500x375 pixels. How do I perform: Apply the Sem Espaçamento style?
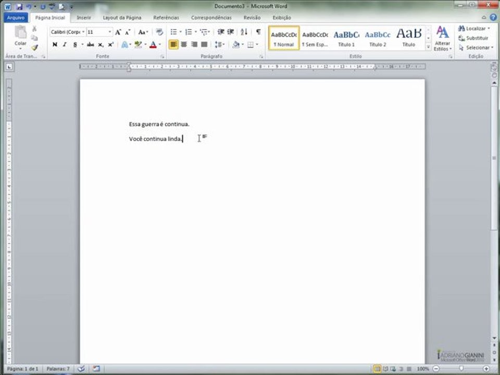pyautogui.click(x=315, y=38)
